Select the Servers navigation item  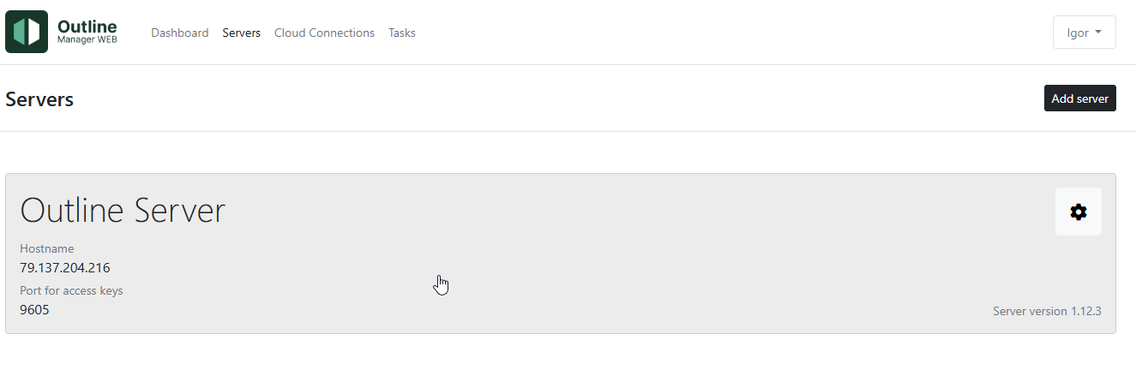[241, 33]
